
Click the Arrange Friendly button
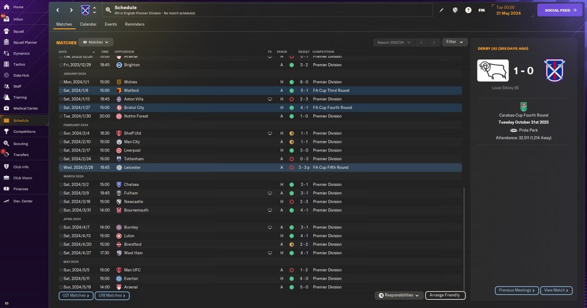(x=445, y=295)
